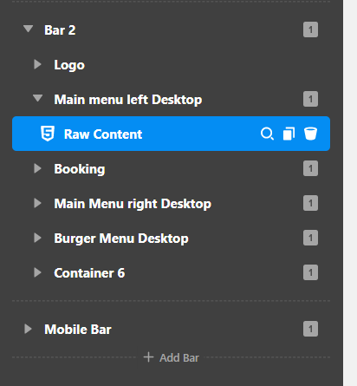Expand the Logo element
Image resolution: width=357 pixels, height=386 pixels.
click(x=37, y=64)
